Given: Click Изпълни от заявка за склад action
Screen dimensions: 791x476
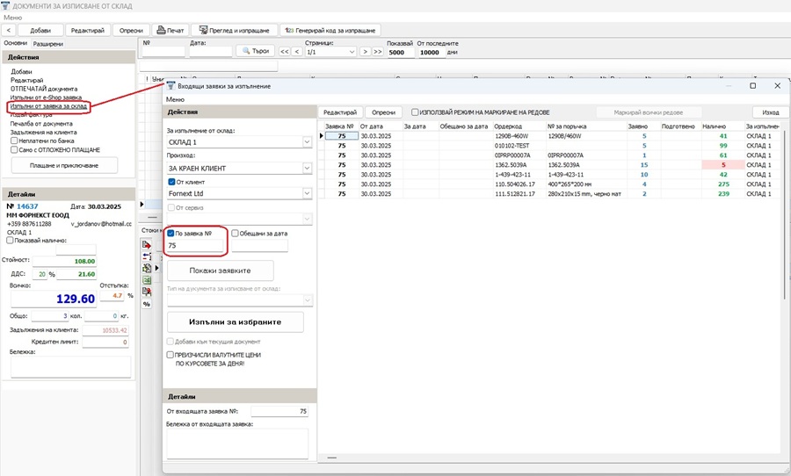Looking at the screenshot, I should 48,106.
